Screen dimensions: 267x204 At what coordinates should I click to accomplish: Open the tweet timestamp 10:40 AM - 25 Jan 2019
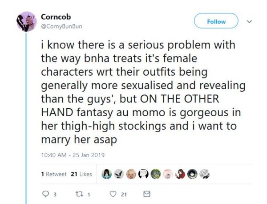point(72,155)
